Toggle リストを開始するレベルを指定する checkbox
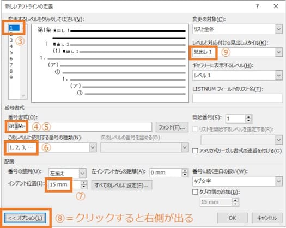This screenshot has height=228, width=286. point(195,130)
